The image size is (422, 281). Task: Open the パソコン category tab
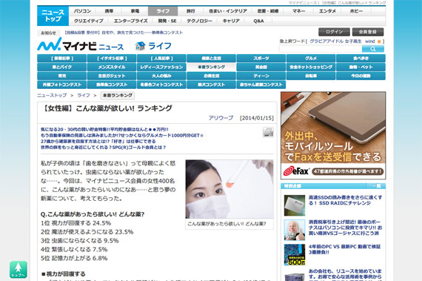tap(82, 11)
